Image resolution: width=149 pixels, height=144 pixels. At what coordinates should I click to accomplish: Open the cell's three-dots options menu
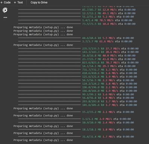5,18
